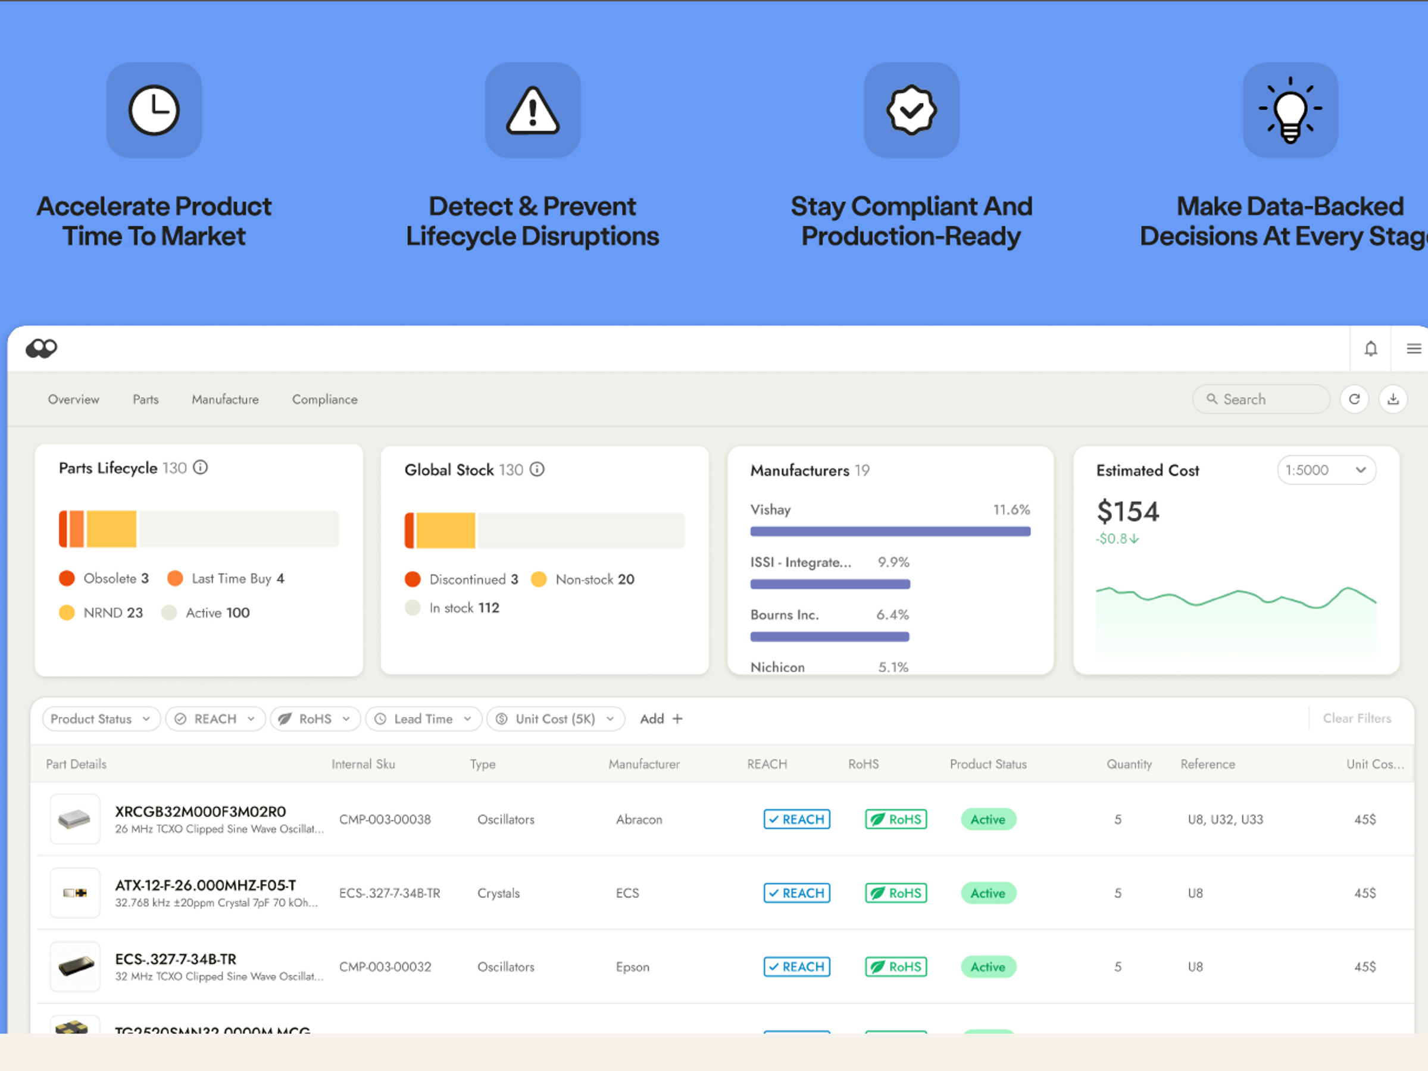1428x1071 pixels.
Task: Click the Last Time Buy orange legend dot
Action: coord(175,578)
